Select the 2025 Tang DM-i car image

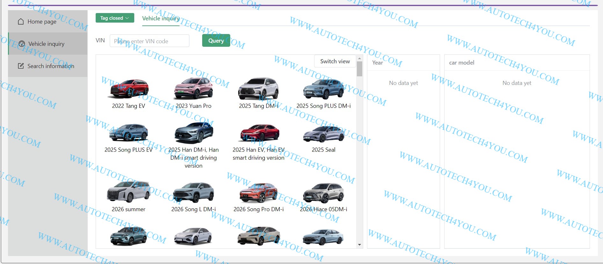(259, 88)
